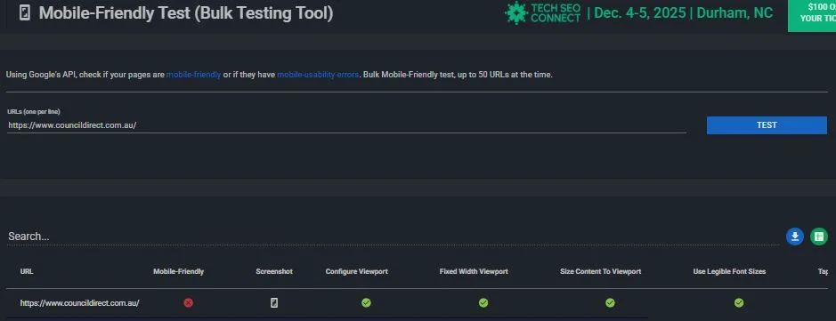Click the green Size Content To Viewport check
This screenshot has height=321, width=836.
[x=610, y=303]
